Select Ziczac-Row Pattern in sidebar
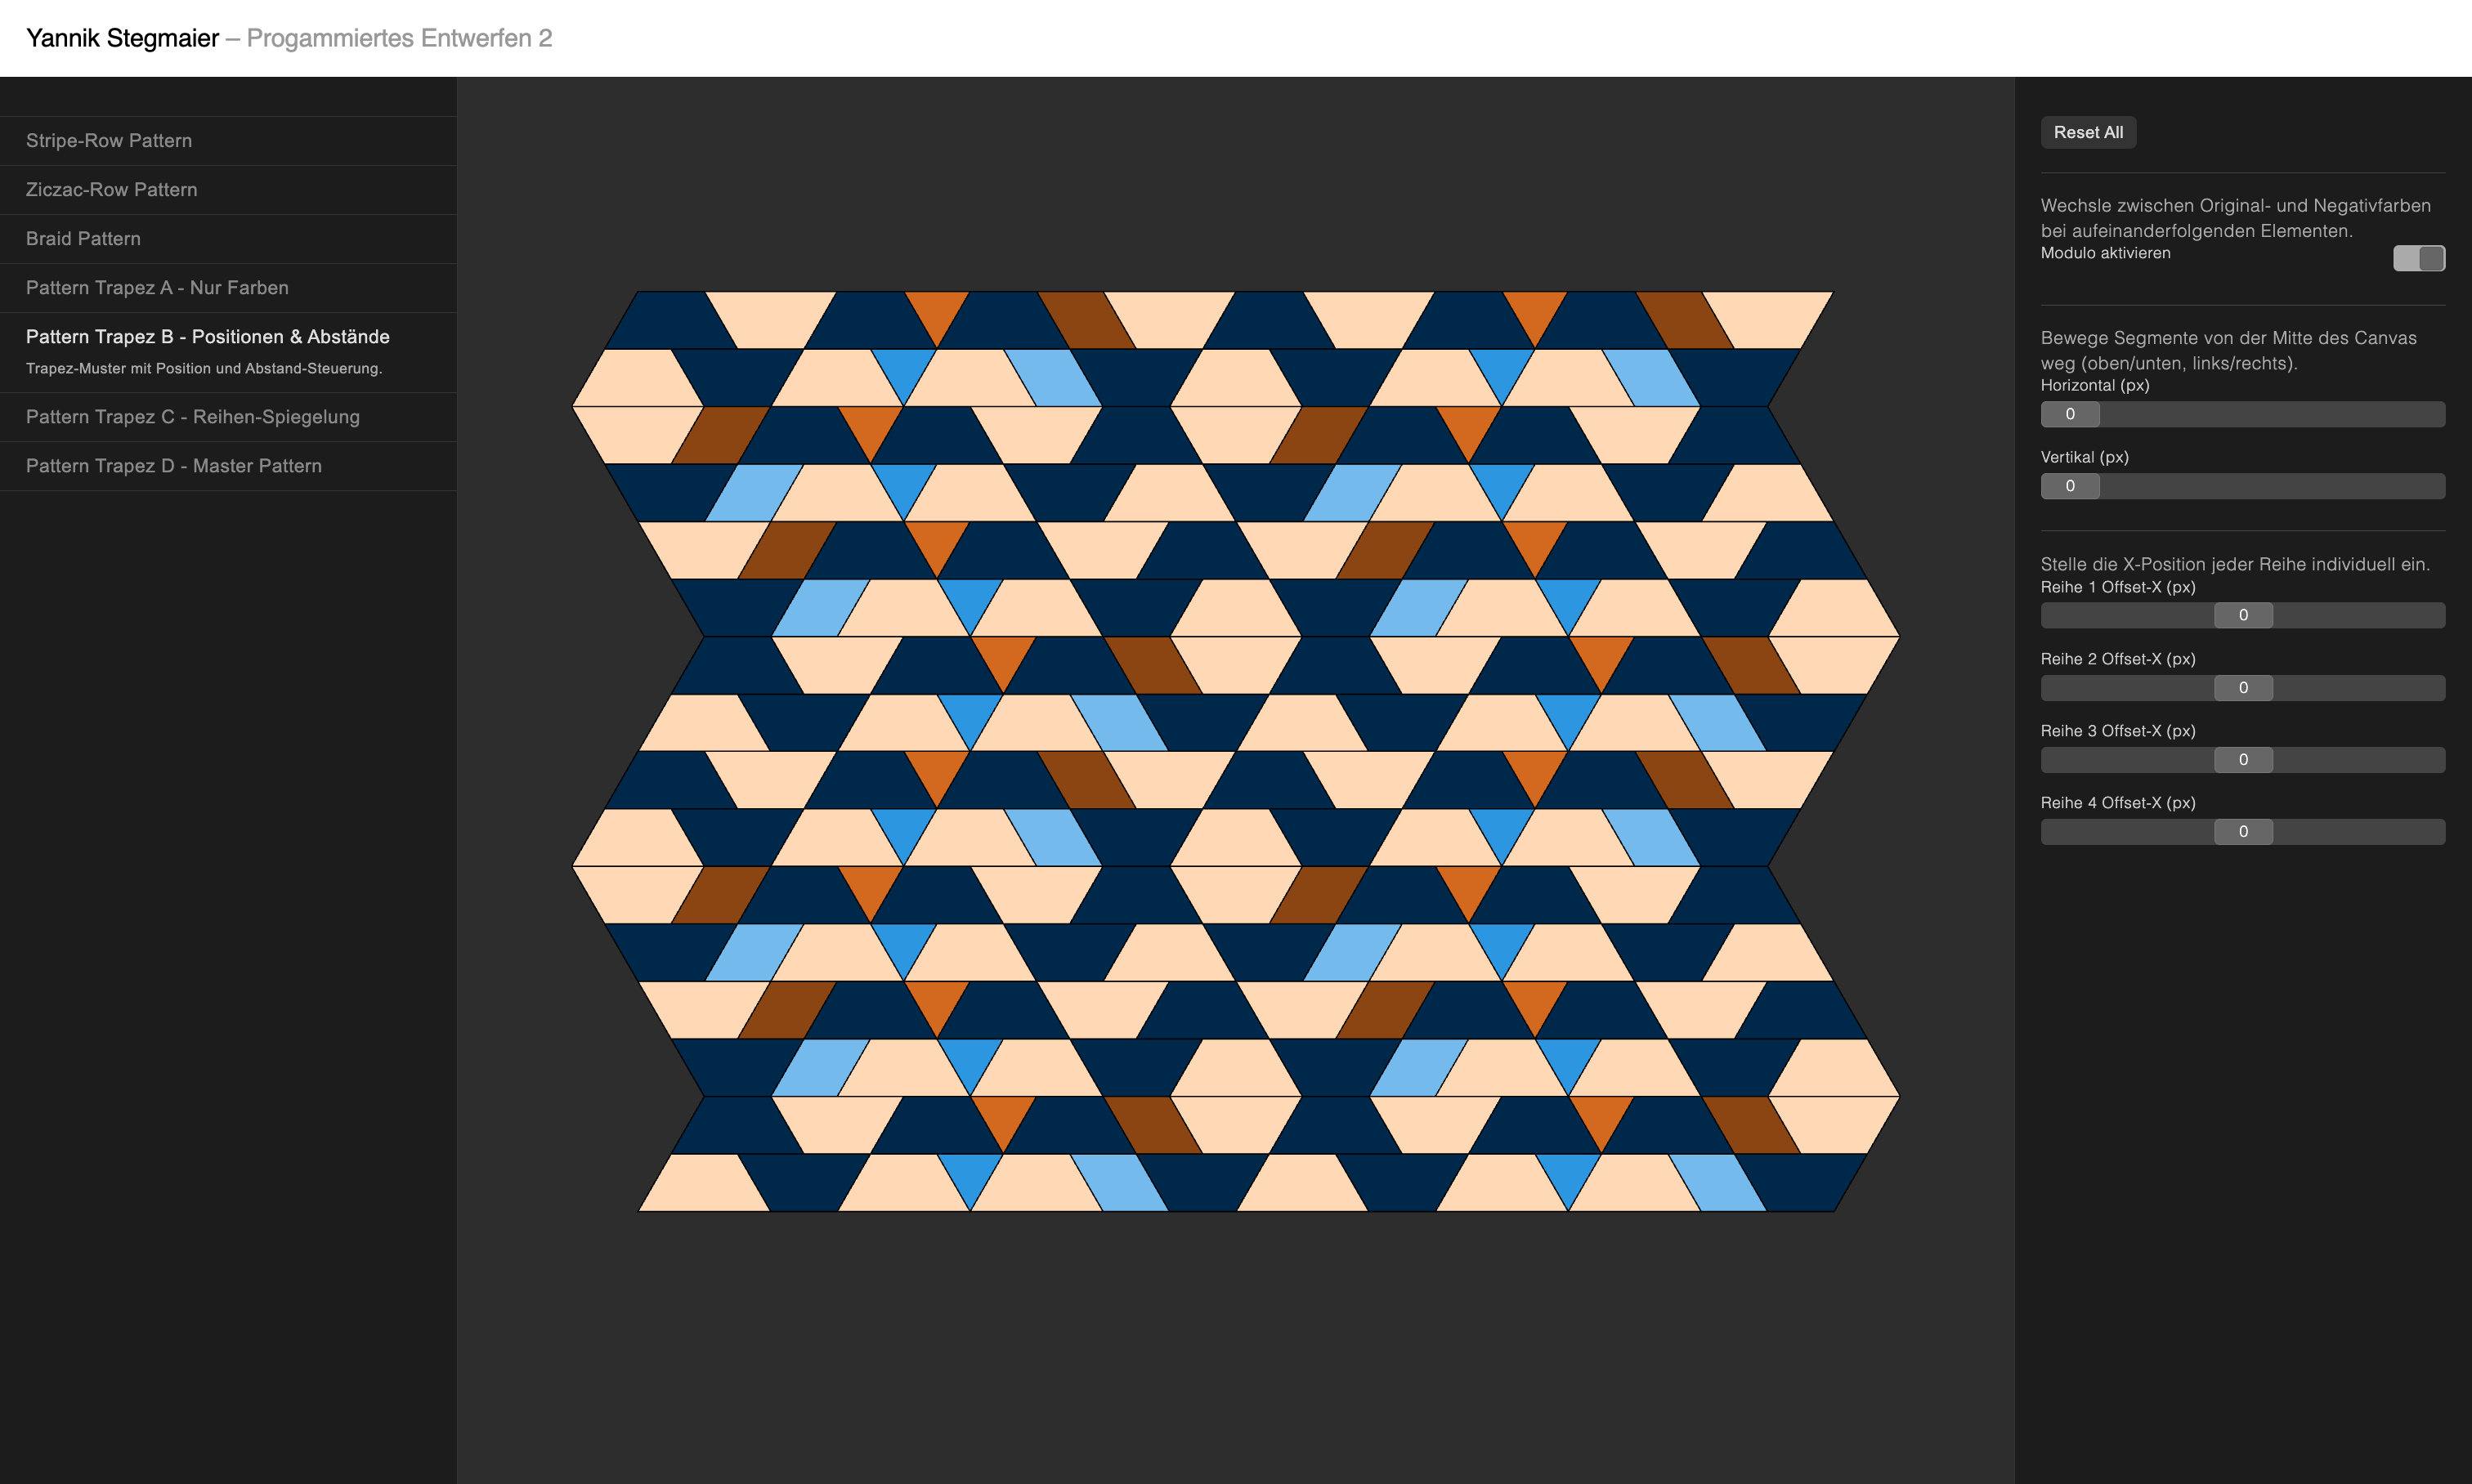The image size is (2472, 1484). 111,190
